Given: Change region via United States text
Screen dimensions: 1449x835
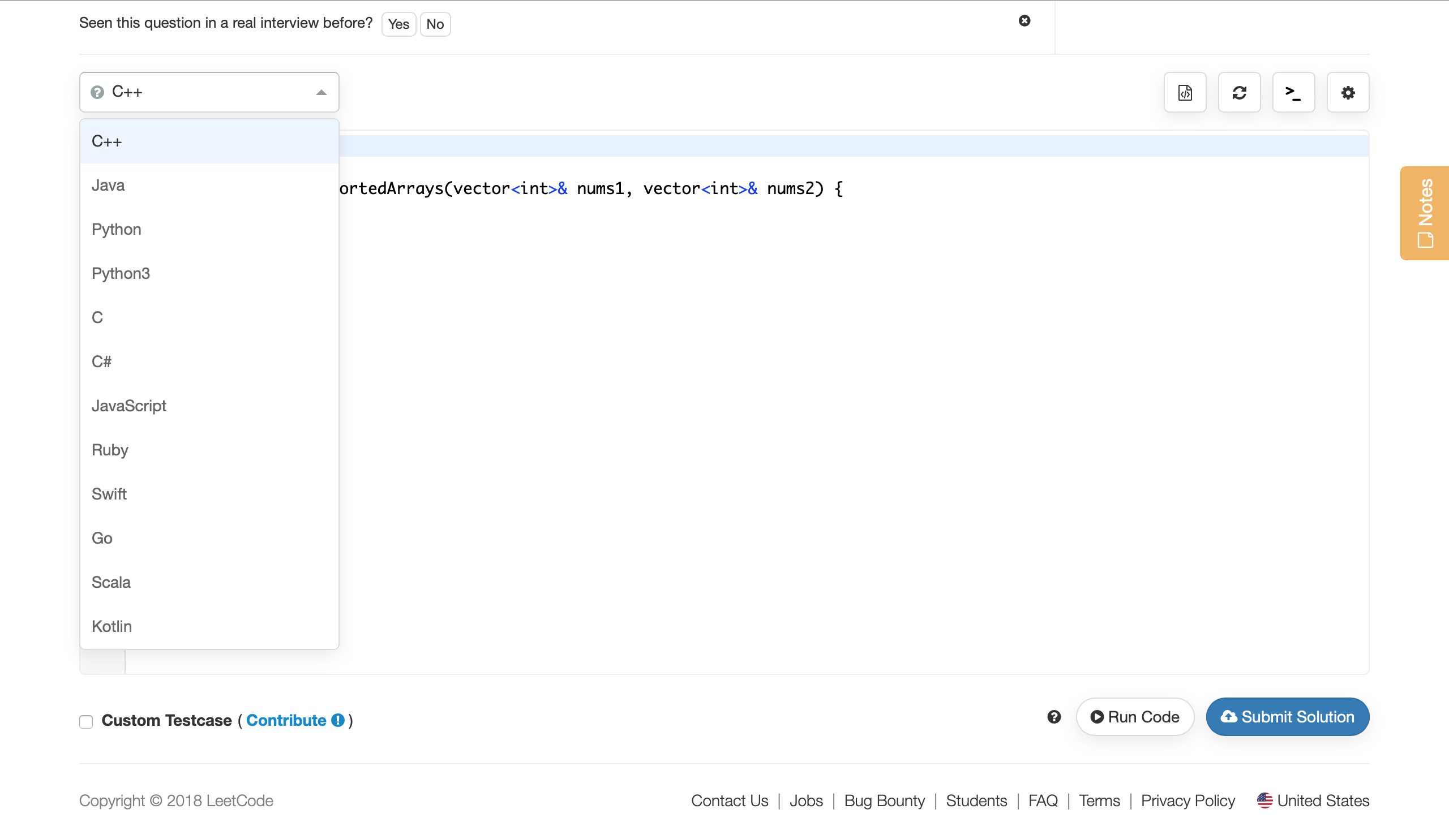Looking at the screenshot, I should tap(1322, 800).
